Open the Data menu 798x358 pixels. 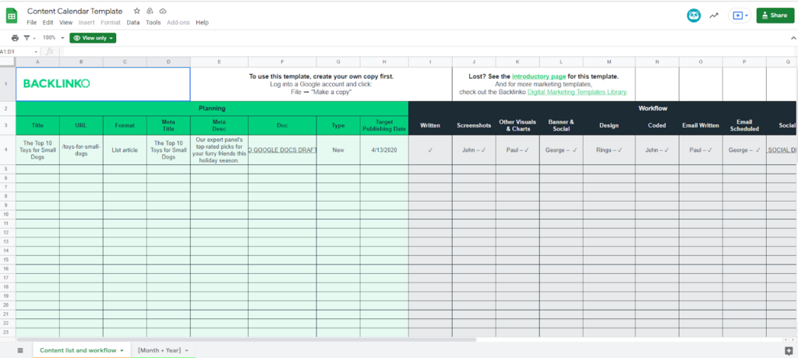pyautogui.click(x=133, y=23)
